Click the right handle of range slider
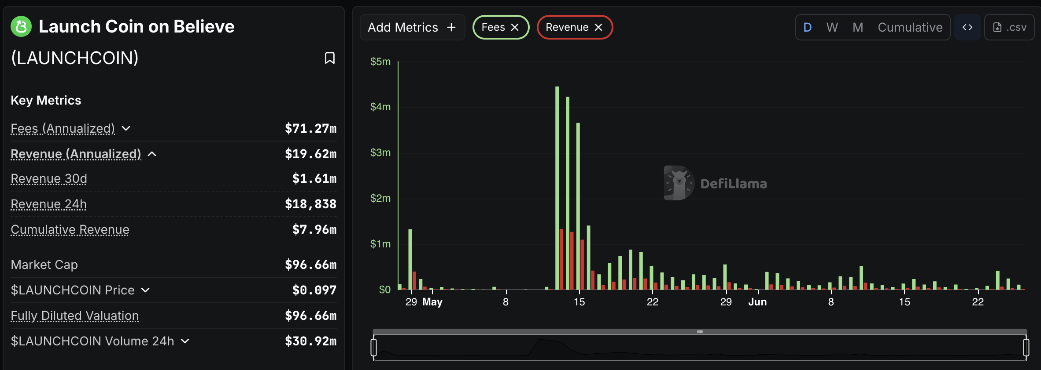 click(x=1026, y=347)
